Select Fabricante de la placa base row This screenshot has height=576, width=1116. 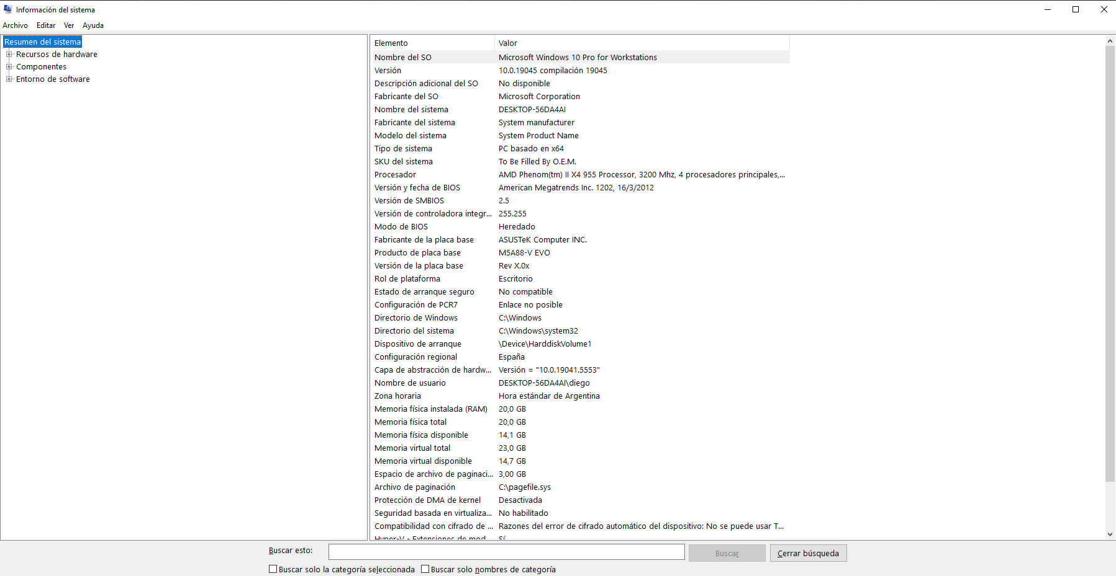580,239
